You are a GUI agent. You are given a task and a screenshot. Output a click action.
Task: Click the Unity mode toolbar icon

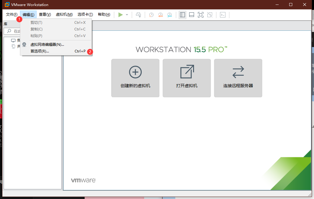(210, 15)
